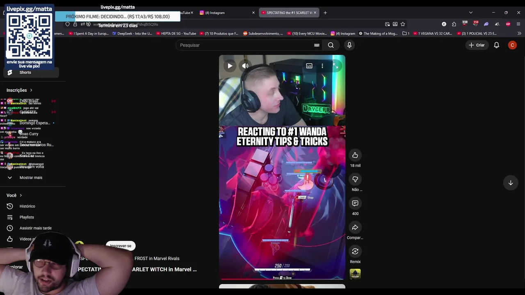This screenshot has width=525, height=295.
Task: Focus the Pesquisar search field
Action: [x=246, y=45]
